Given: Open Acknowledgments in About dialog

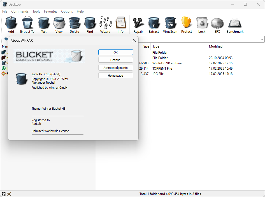Looking at the screenshot, I should click(x=116, y=68).
